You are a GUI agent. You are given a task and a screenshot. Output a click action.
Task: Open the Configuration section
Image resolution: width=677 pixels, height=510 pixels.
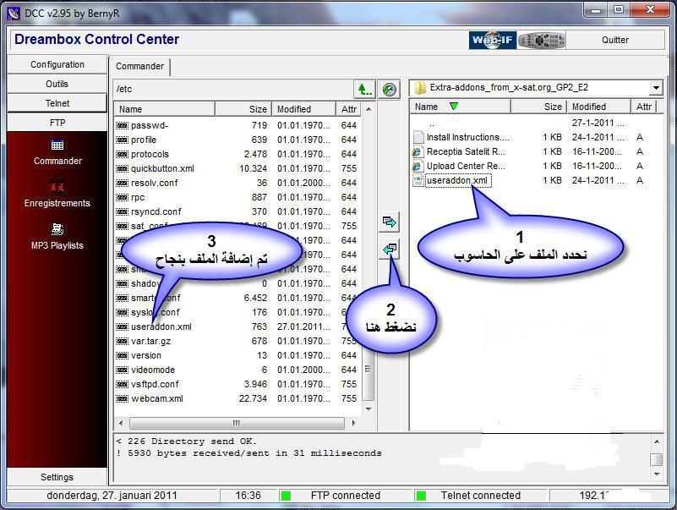pyautogui.click(x=57, y=64)
